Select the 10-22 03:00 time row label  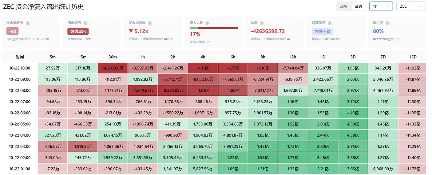(20, 146)
